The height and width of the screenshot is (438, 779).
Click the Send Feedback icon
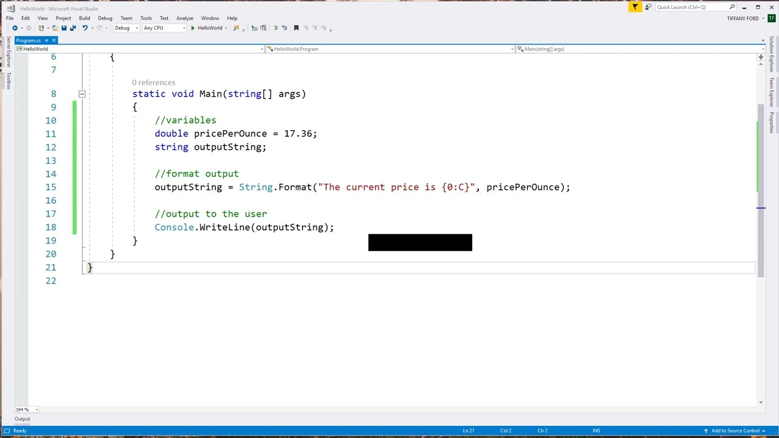pos(648,7)
